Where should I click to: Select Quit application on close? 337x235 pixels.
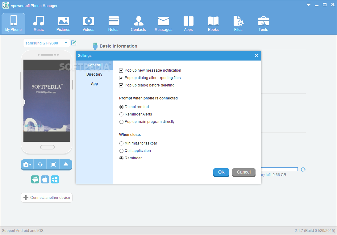121,151
